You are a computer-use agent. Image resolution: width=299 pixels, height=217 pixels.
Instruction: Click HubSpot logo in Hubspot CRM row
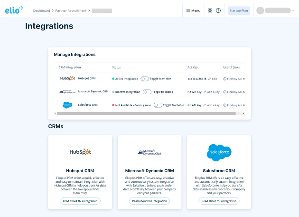tap(67, 78)
